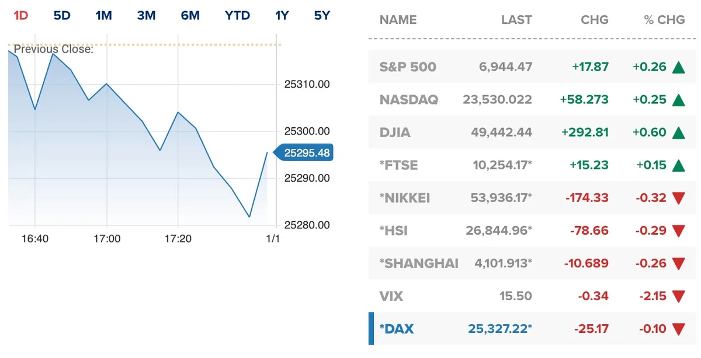Click the S&P 500 green up arrow
The width and height of the screenshot is (701, 358).
coord(678,67)
